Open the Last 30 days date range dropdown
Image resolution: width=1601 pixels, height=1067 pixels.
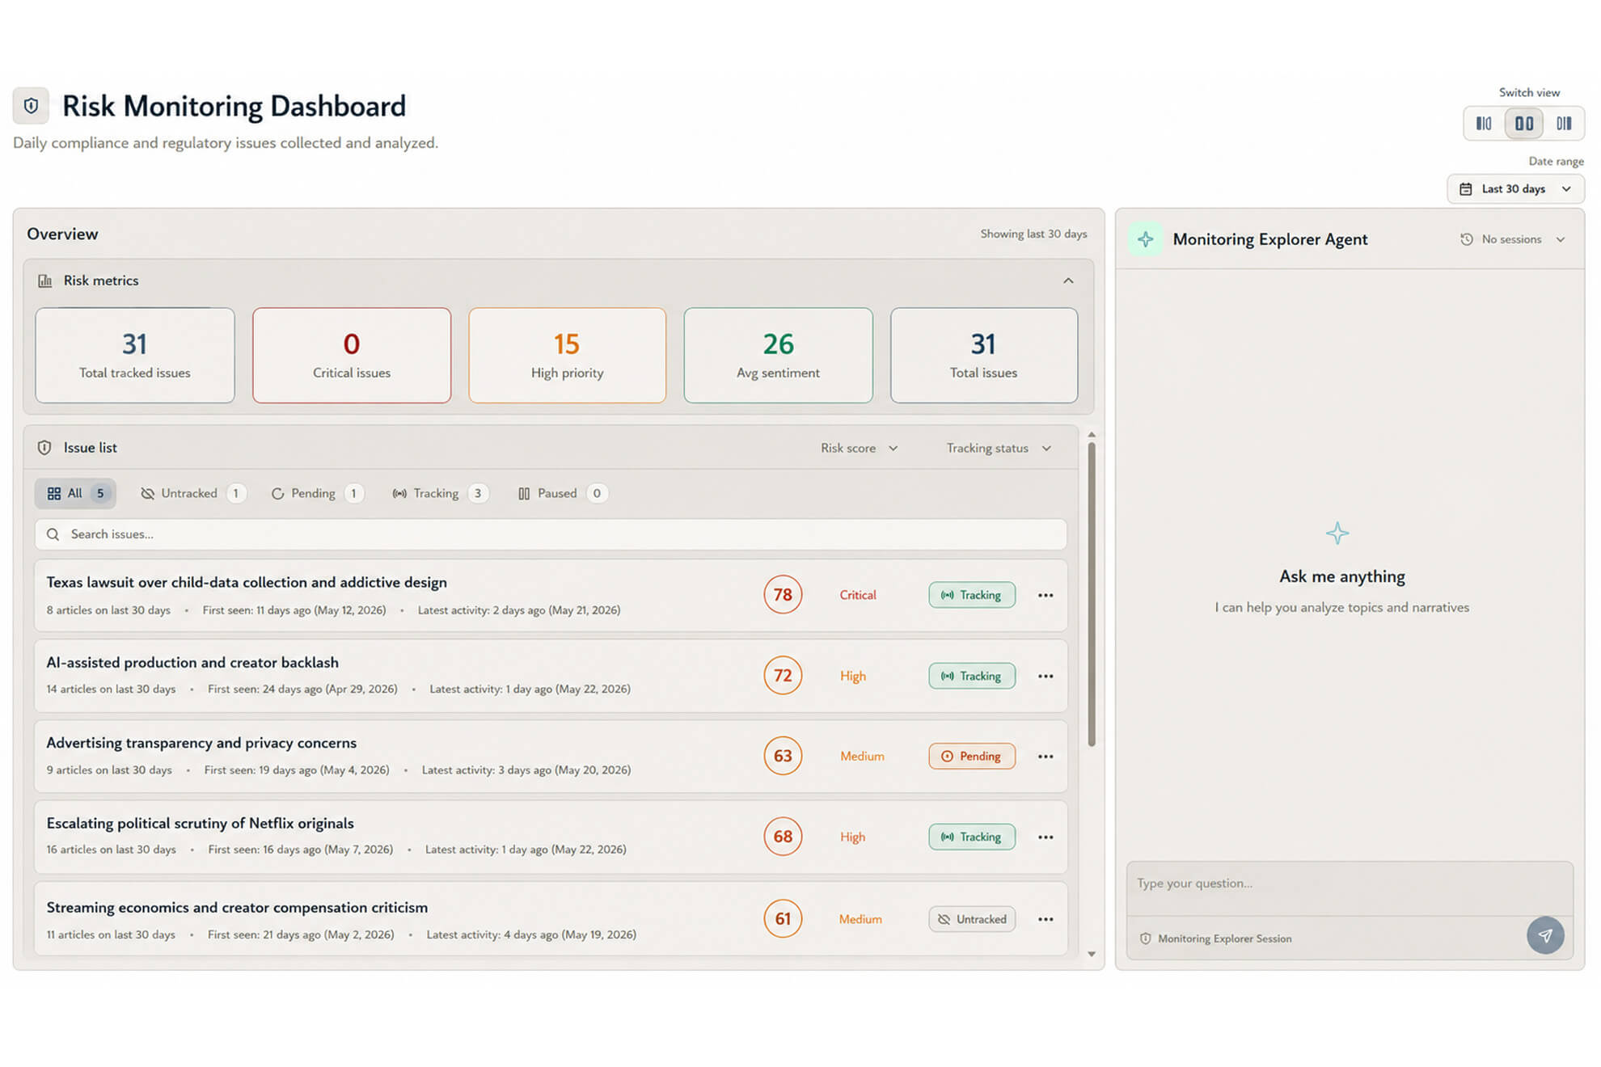point(1515,189)
